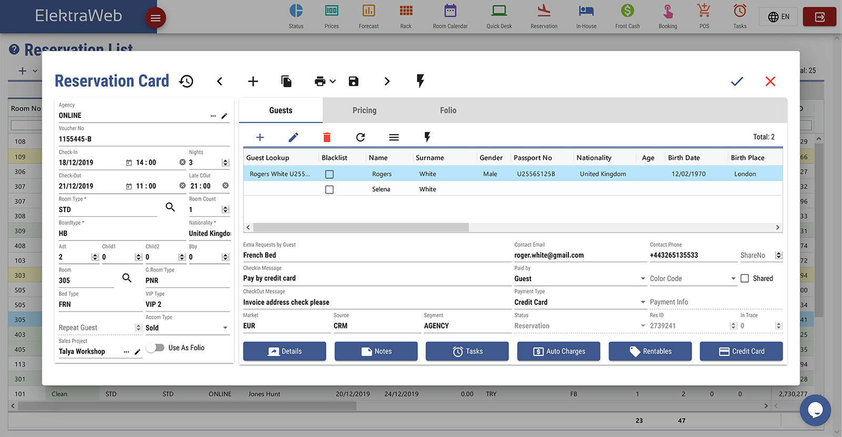Enable the Shared checkbox
Image resolution: width=842 pixels, height=437 pixels.
(745, 279)
